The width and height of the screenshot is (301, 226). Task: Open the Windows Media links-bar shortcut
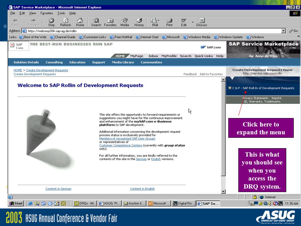(197, 37)
